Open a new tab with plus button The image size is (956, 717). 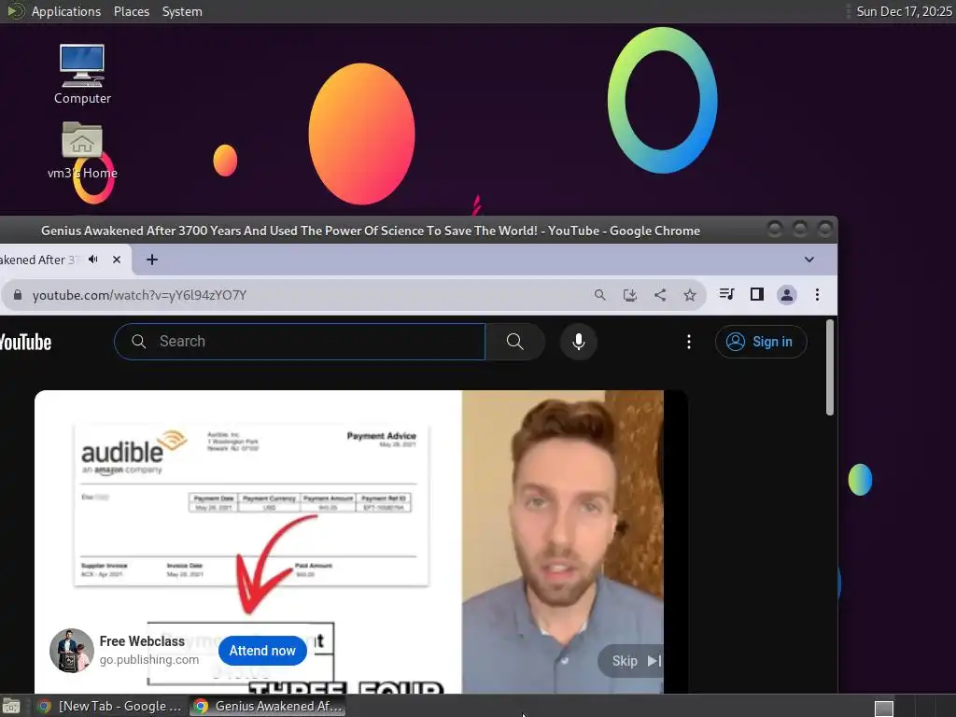click(152, 260)
